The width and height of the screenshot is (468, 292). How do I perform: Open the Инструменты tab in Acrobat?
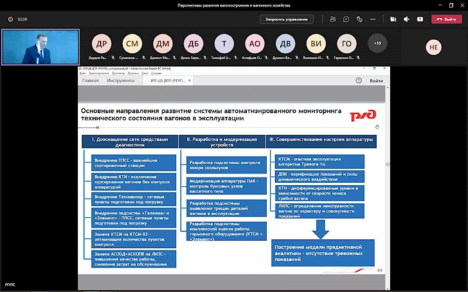coord(120,81)
